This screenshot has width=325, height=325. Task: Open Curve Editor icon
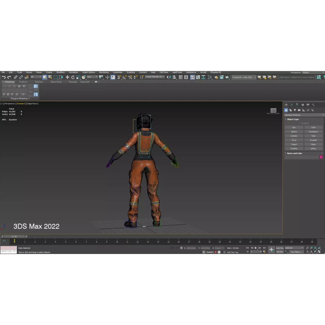(x=198, y=77)
